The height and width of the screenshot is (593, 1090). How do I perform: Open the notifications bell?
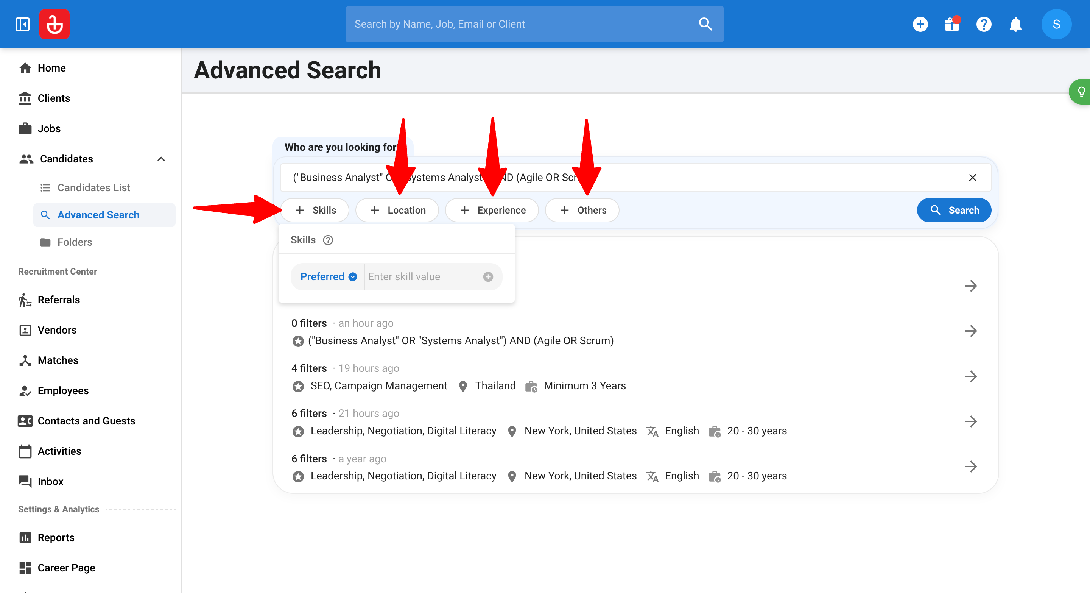pos(1015,24)
